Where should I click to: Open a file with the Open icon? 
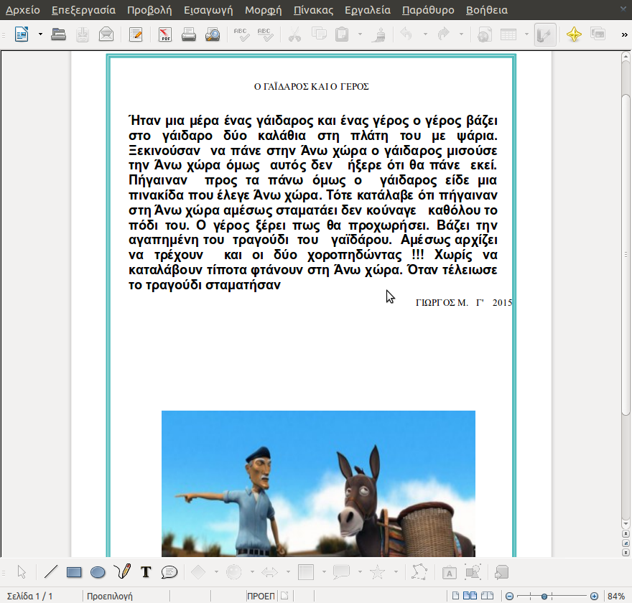[58, 34]
